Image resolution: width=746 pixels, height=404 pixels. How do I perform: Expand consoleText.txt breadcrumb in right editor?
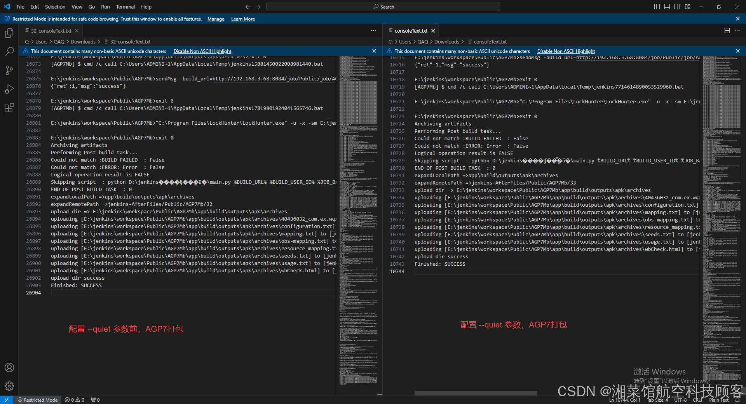tap(487, 42)
